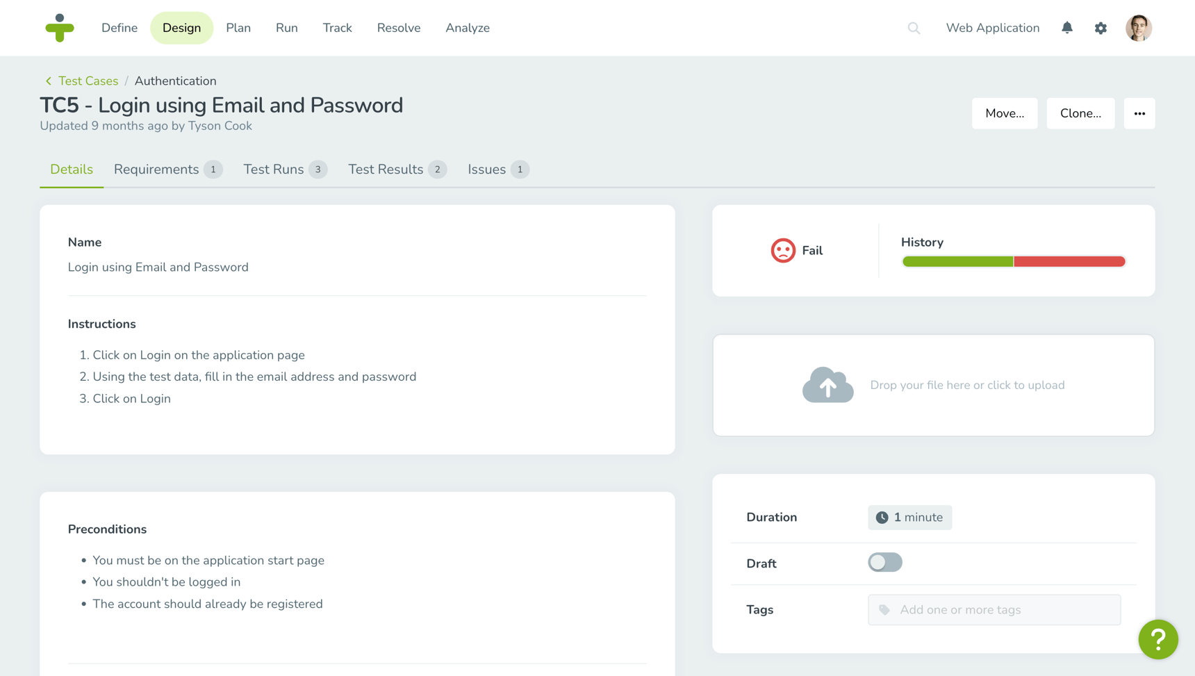This screenshot has width=1195, height=676.
Task: Click the Clone button
Action: point(1080,113)
